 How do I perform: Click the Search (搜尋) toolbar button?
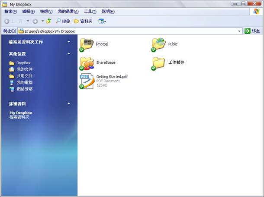click(63, 21)
